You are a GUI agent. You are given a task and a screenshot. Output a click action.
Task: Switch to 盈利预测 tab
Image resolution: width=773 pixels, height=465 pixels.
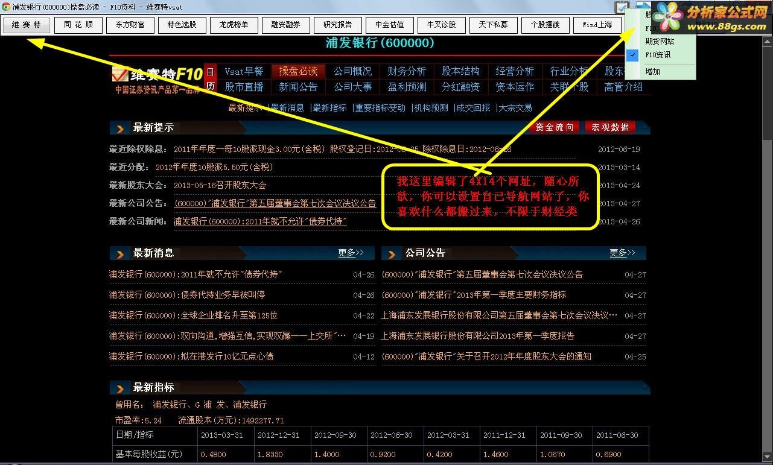tap(407, 87)
